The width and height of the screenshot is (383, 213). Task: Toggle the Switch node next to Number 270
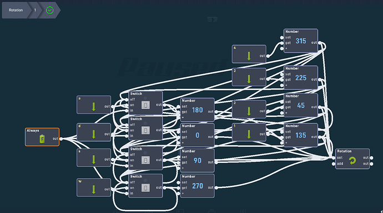[x=145, y=188]
